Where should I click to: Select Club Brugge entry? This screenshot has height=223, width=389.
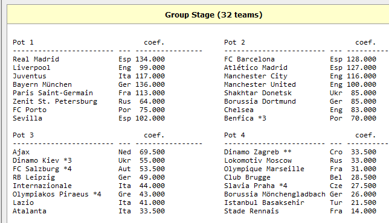tap(247, 177)
